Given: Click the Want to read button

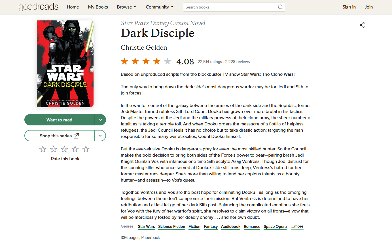Looking at the screenshot, I should point(59,120).
